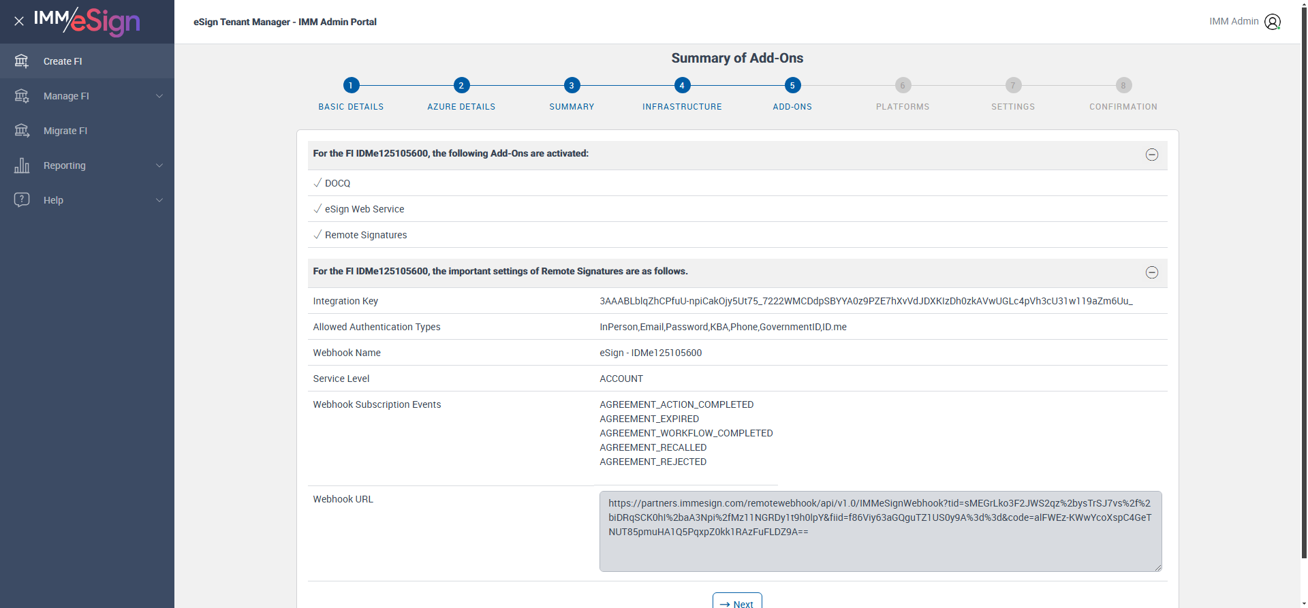Open the Reporting menu item
The height and width of the screenshot is (608, 1308).
click(x=87, y=165)
